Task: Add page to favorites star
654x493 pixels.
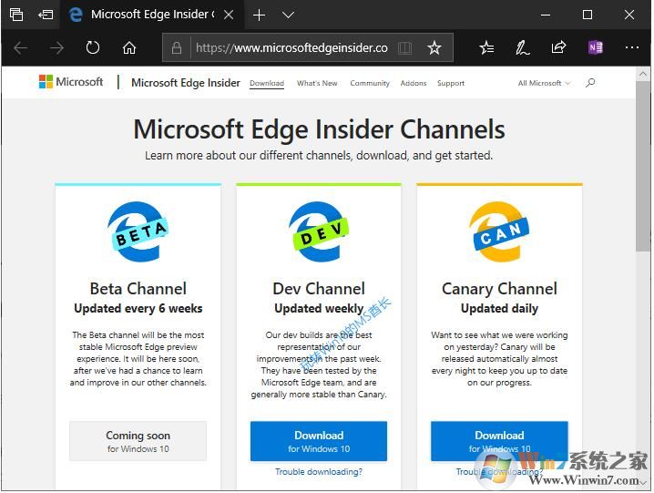Action: [x=434, y=47]
